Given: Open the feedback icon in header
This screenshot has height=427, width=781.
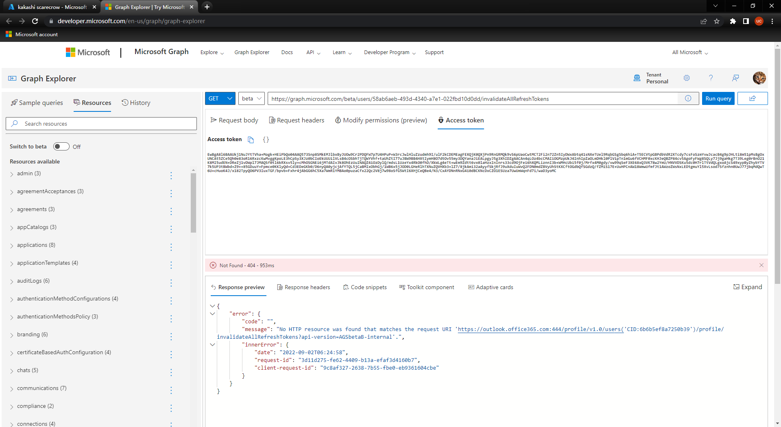Looking at the screenshot, I should (x=735, y=78).
